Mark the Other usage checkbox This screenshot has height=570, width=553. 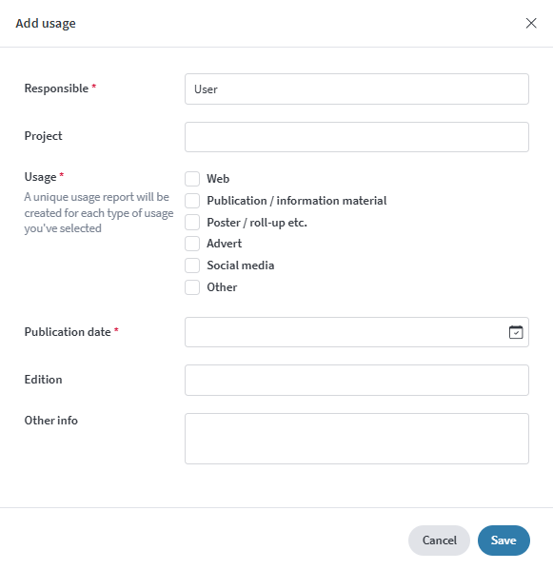click(192, 287)
